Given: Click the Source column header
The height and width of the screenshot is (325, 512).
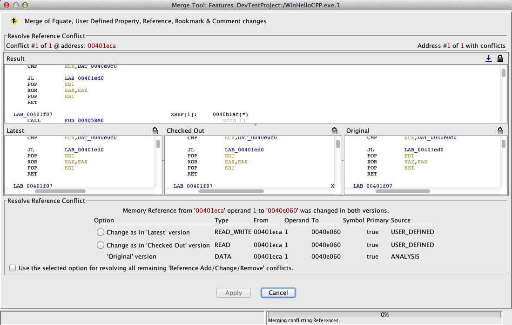Looking at the screenshot, I should (401, 221).
